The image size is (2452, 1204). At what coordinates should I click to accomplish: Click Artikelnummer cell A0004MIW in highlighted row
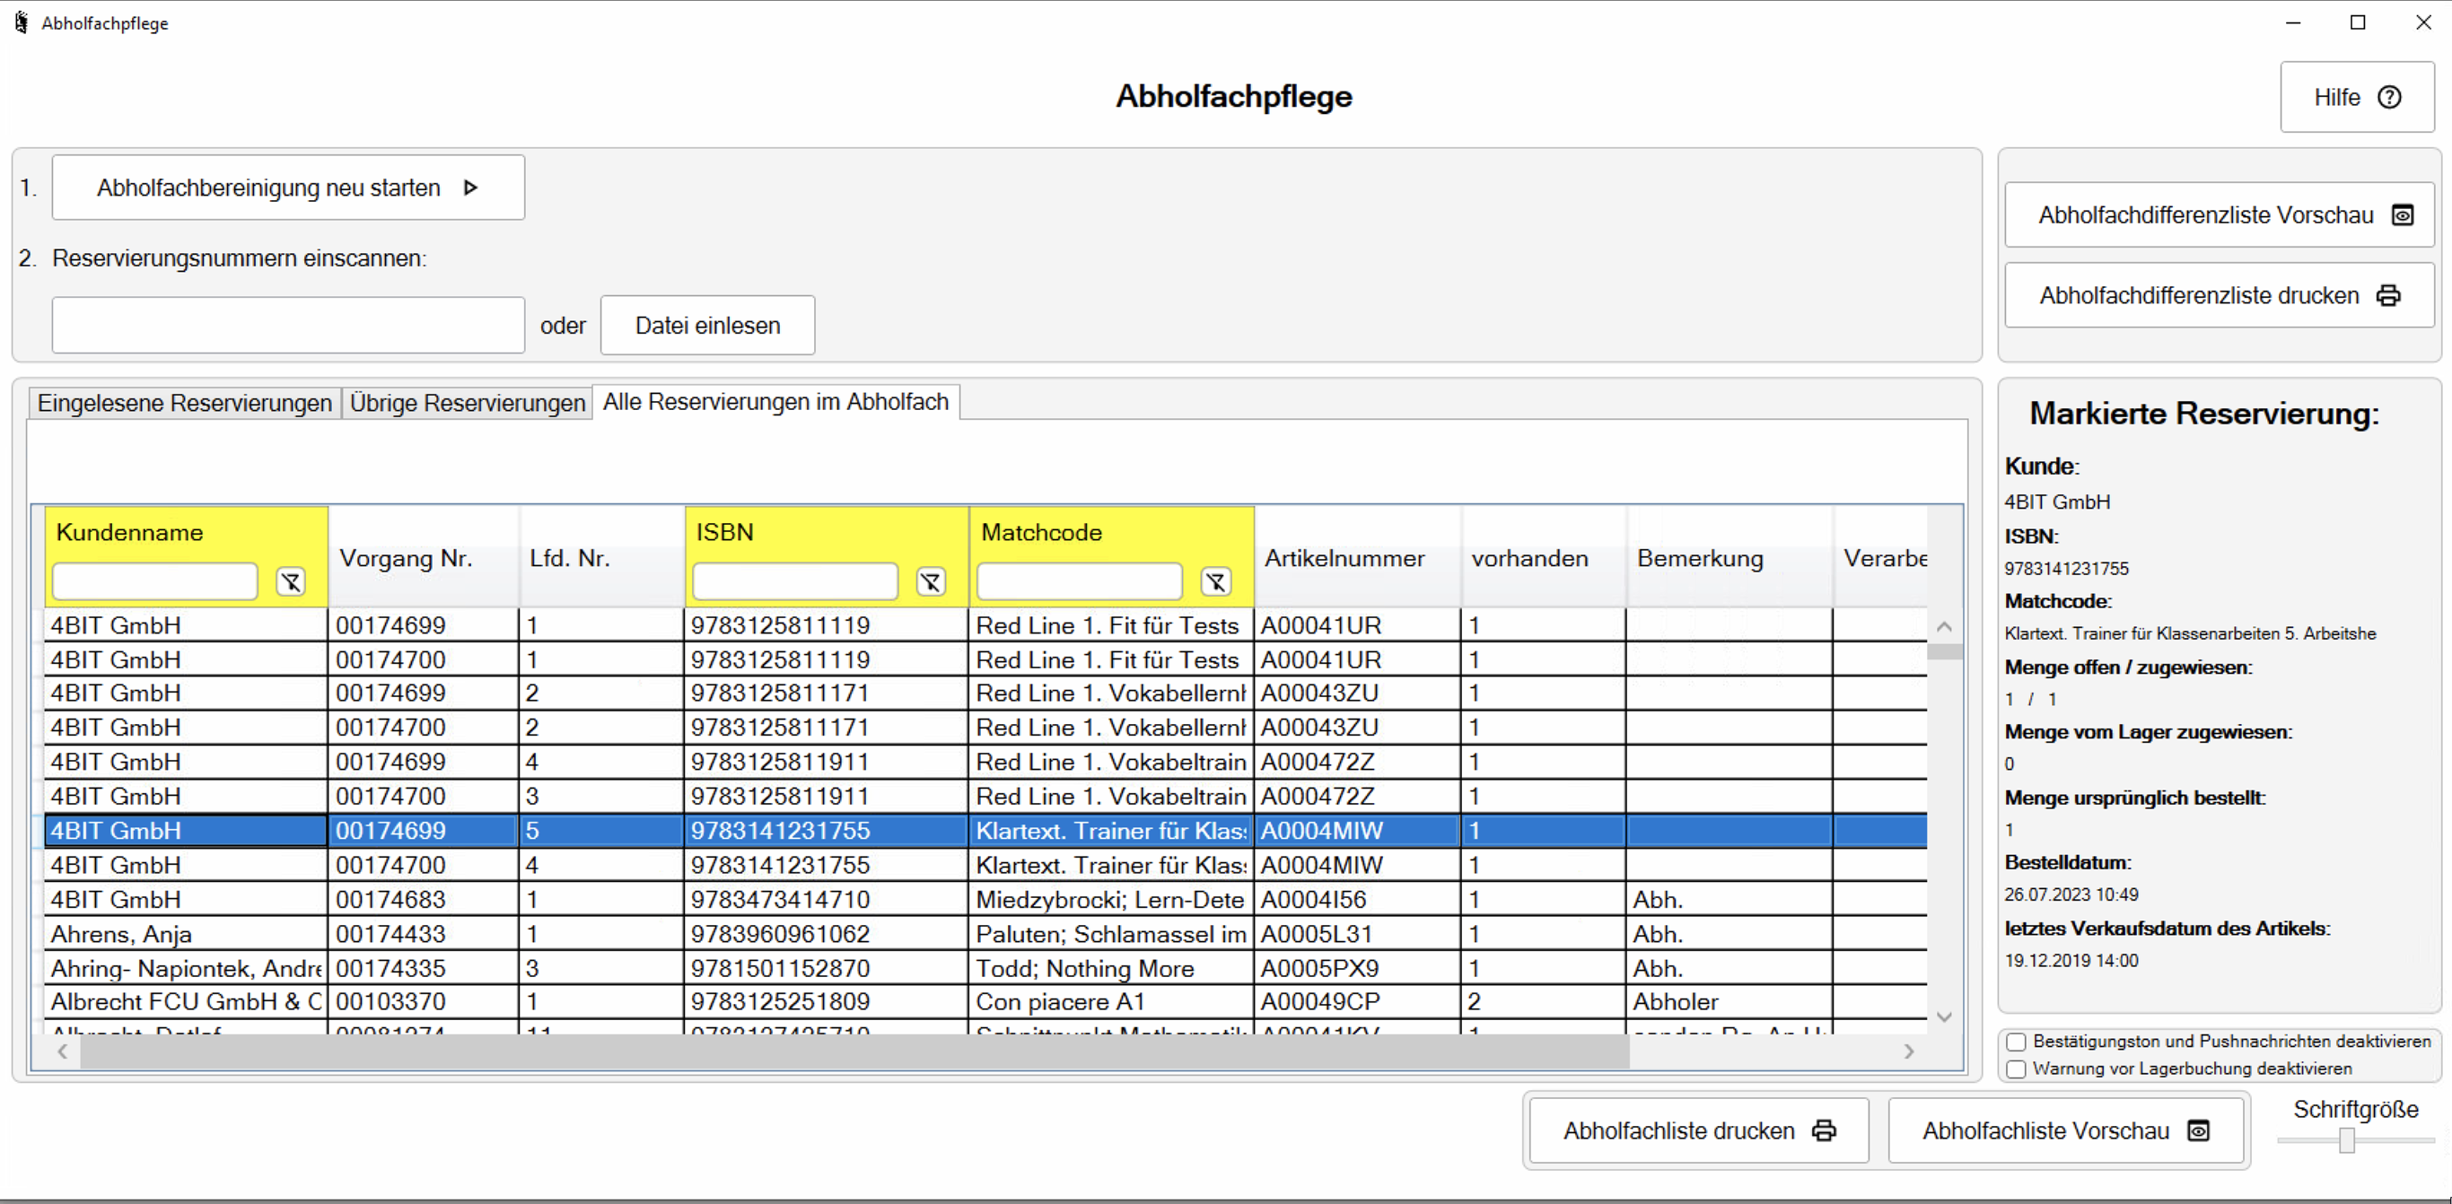(x=1358, y=830)
